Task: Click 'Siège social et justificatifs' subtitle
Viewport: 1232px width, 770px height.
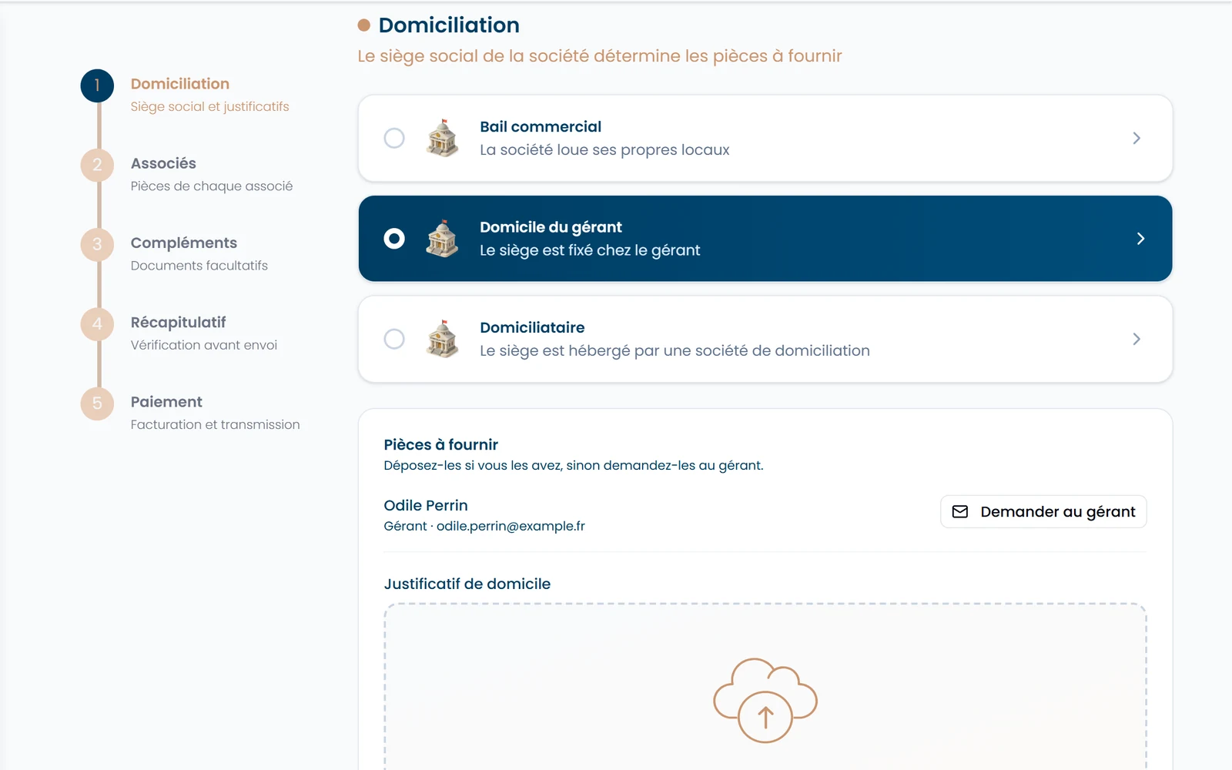Action: pos(209,106)
